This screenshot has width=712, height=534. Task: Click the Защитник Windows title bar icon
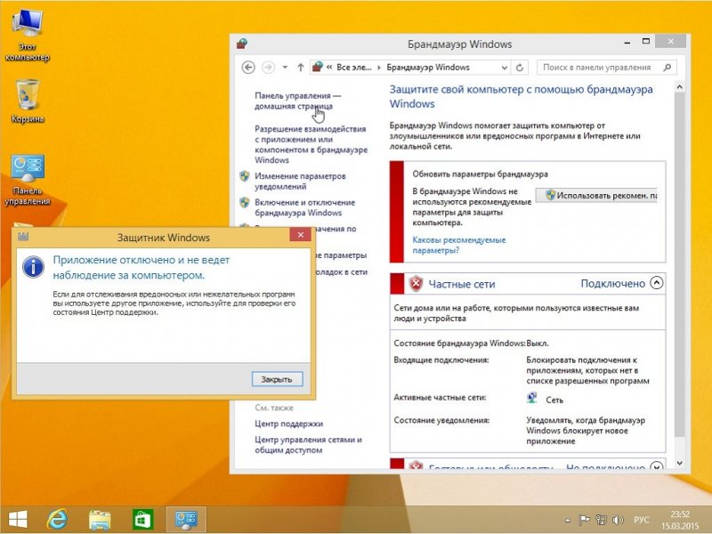pos(23,237)
